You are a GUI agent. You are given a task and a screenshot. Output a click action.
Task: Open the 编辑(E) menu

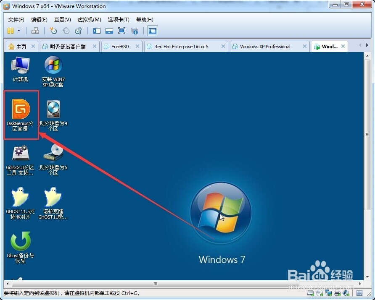[39, 20]
